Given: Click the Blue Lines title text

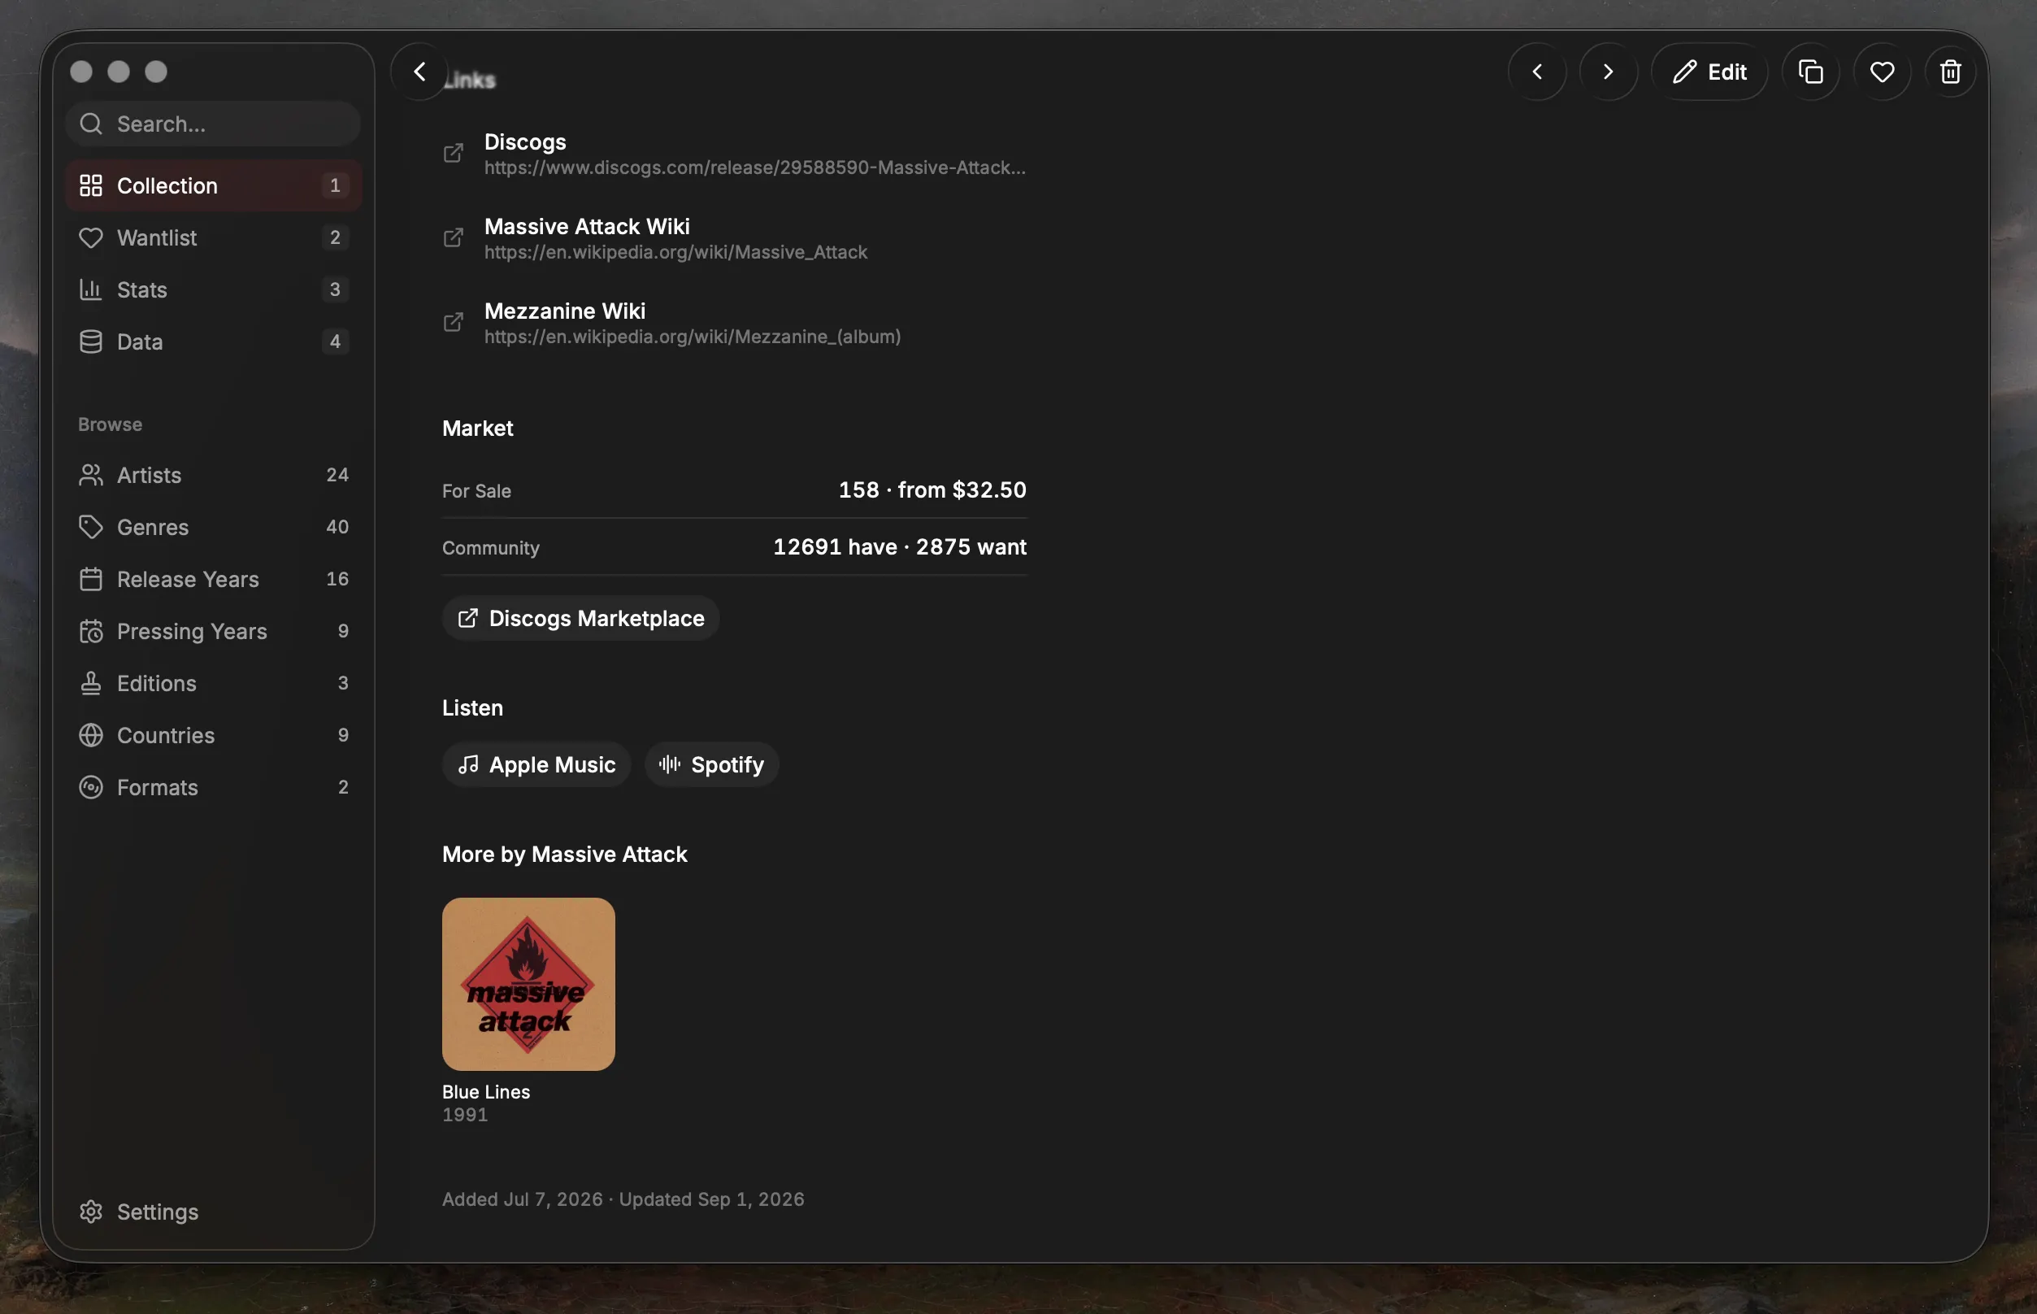Looking at the screenshot, I should [x=485, y=1092].
